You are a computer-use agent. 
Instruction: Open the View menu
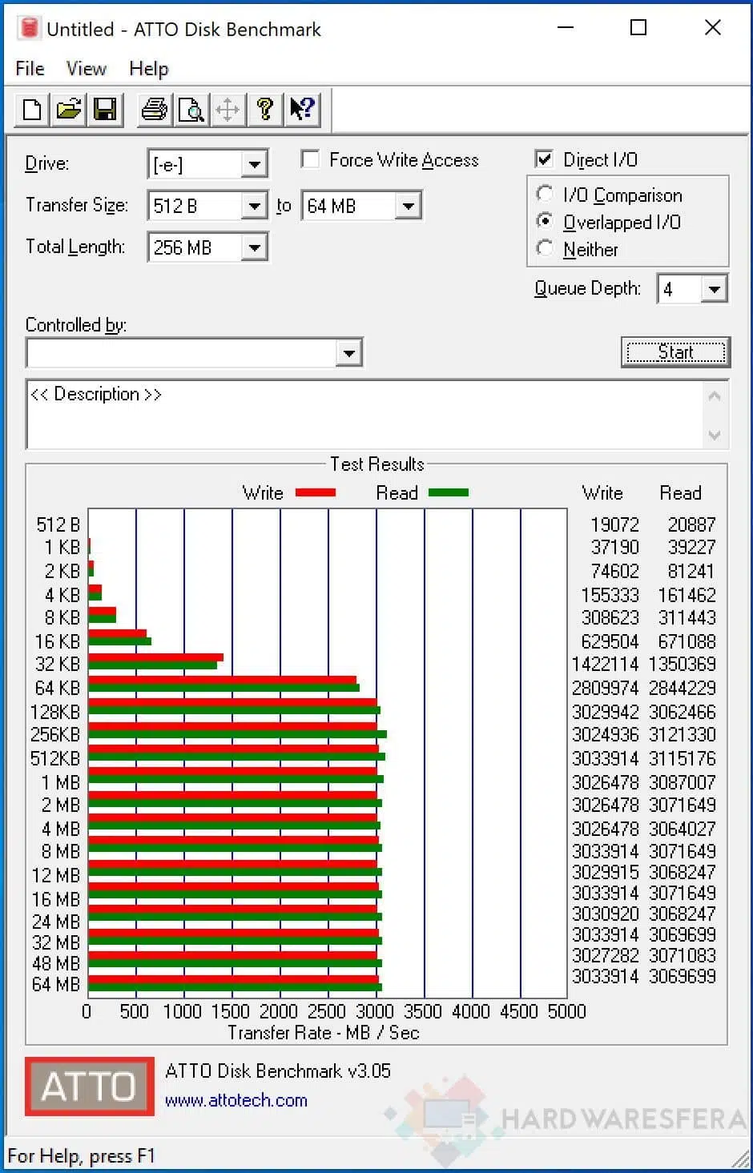click(86, 69)
